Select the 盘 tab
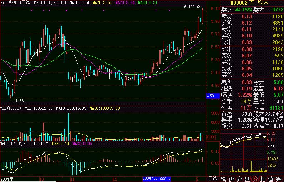 point(247,178)
